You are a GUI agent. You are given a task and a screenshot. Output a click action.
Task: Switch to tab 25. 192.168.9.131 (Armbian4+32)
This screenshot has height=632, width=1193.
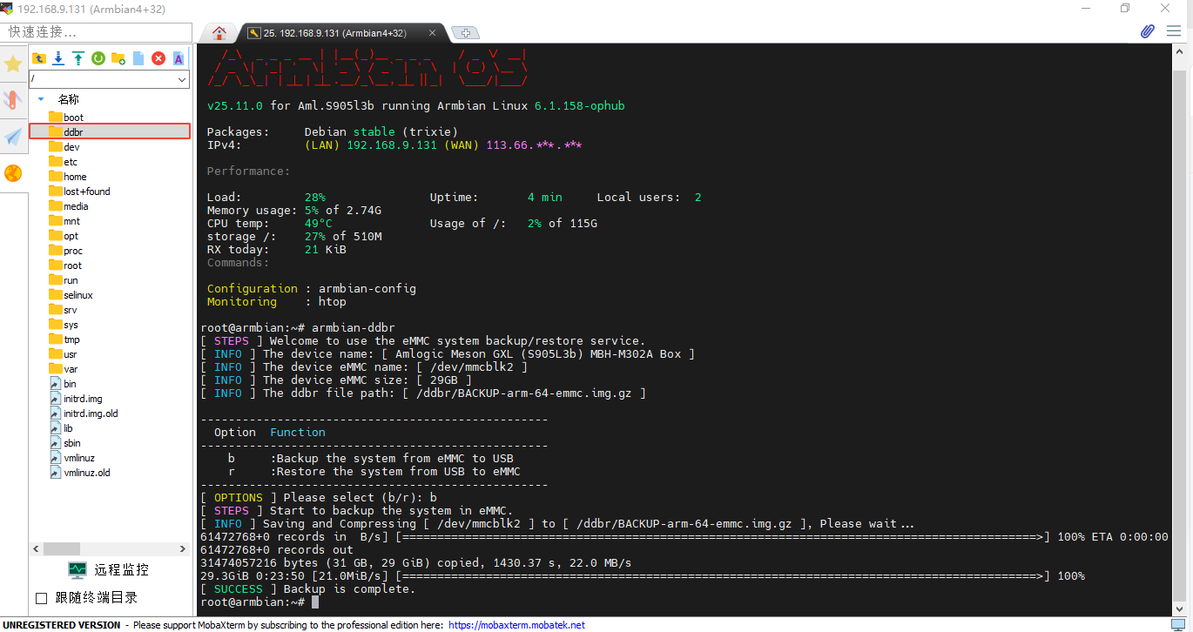(335, 31)
